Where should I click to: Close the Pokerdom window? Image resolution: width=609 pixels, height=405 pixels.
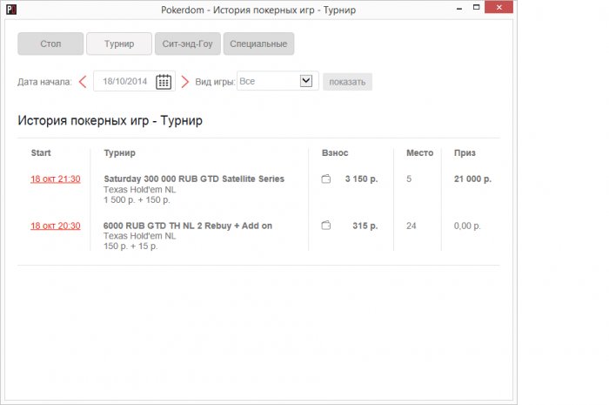pos(499,7)
